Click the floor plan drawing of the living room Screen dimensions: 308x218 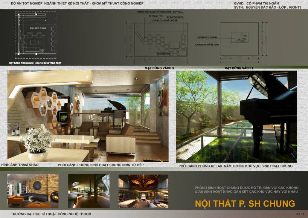pos(36,35)
